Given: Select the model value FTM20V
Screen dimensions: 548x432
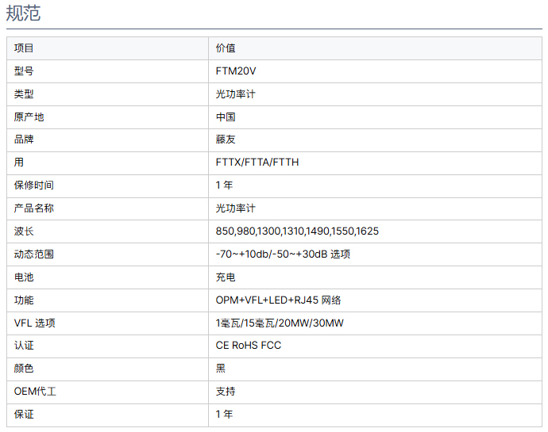Looking at the screenshot, I should click(236, 71).
